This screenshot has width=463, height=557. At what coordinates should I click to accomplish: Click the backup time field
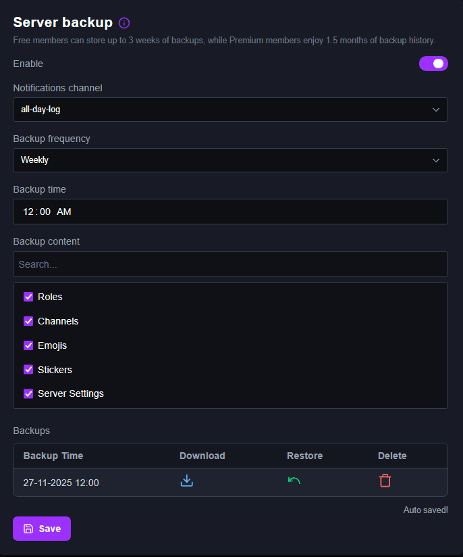click(230, 212)
